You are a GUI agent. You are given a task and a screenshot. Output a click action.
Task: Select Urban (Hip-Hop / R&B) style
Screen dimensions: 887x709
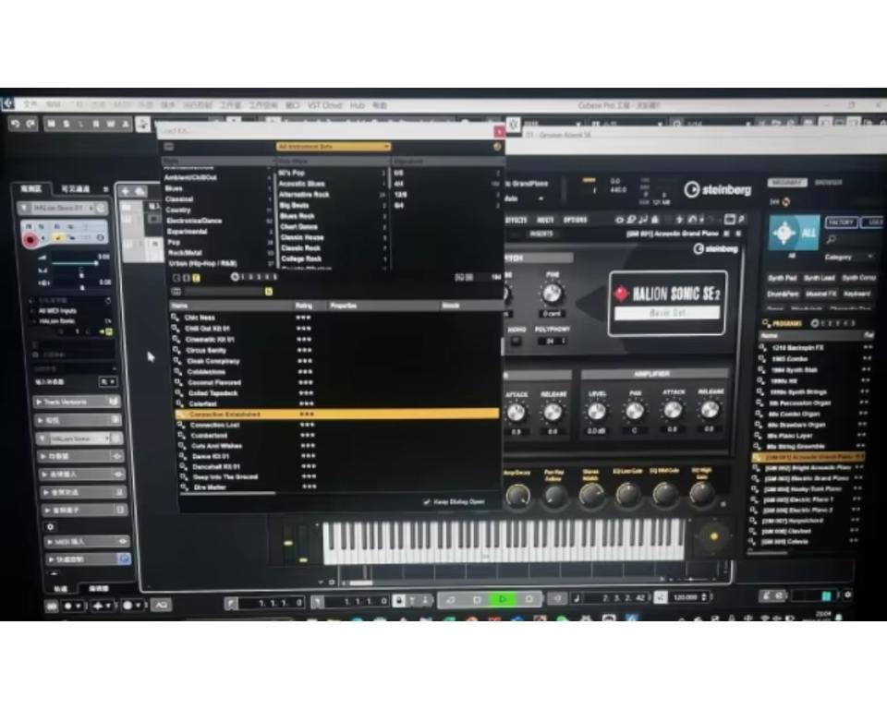[x=202, y=263]
